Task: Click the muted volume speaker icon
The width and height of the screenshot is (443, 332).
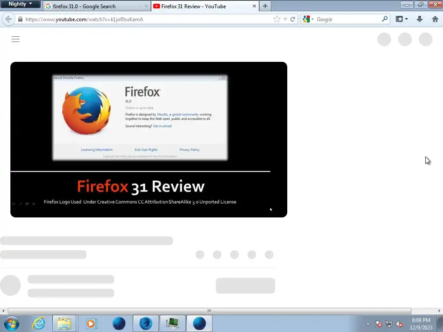Action: 399,324
